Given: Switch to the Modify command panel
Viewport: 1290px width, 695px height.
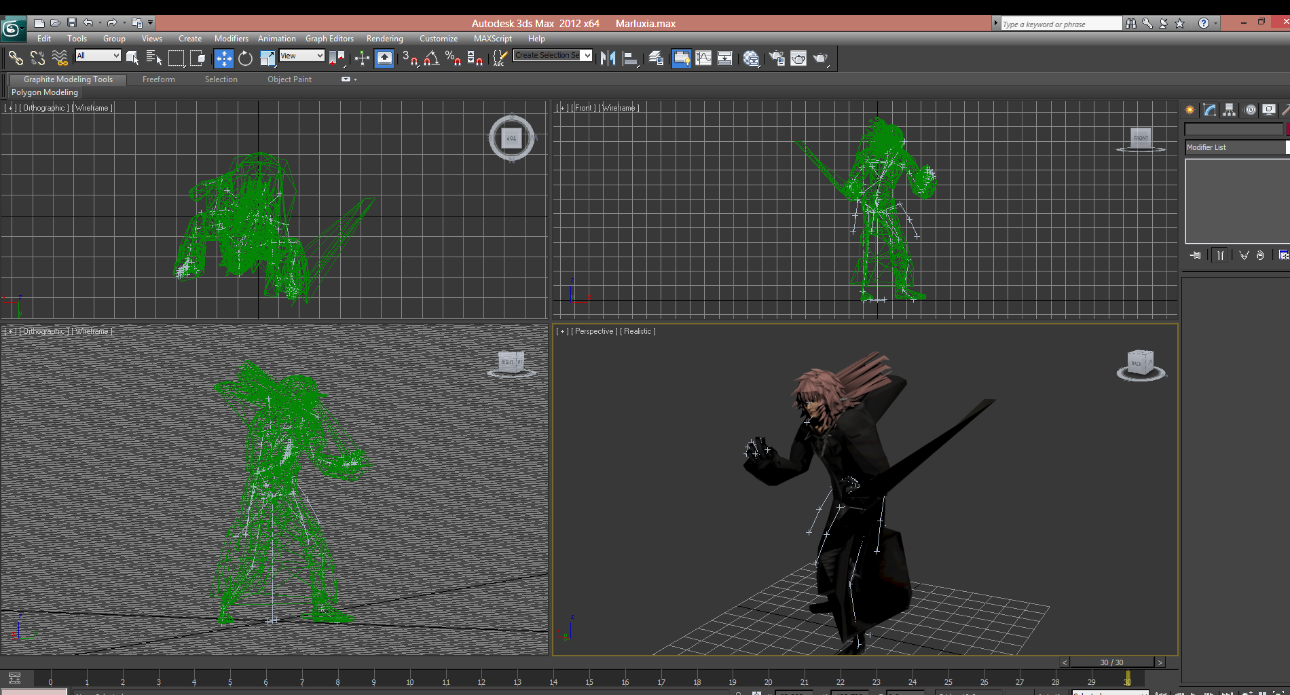Looking at the screenshot, I should click(1209, 110).
